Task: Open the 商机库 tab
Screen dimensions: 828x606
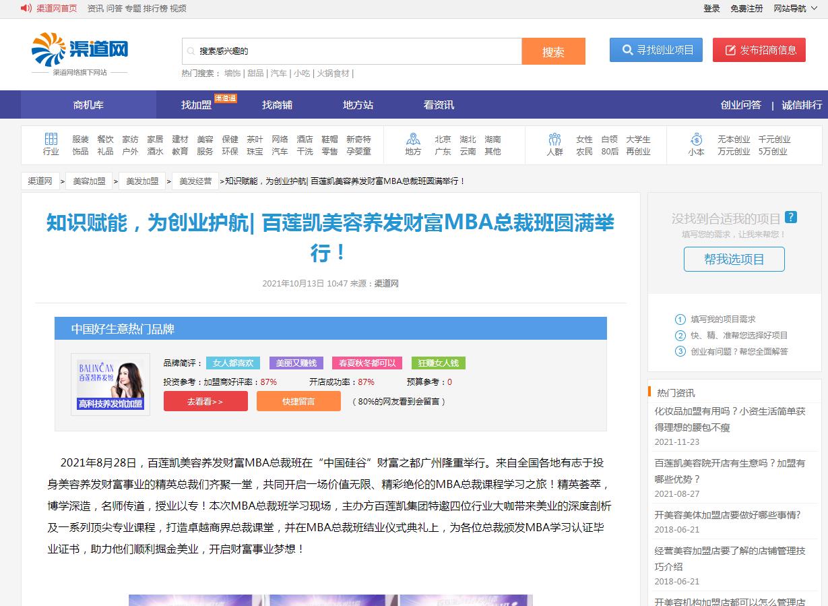Action: 88,104
